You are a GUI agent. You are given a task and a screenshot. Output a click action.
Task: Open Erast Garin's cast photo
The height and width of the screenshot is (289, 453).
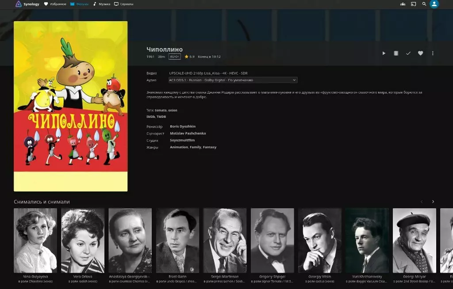177,240
